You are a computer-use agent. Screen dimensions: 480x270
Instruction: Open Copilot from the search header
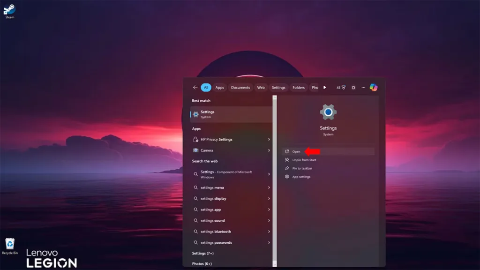[x=374, y=87]
